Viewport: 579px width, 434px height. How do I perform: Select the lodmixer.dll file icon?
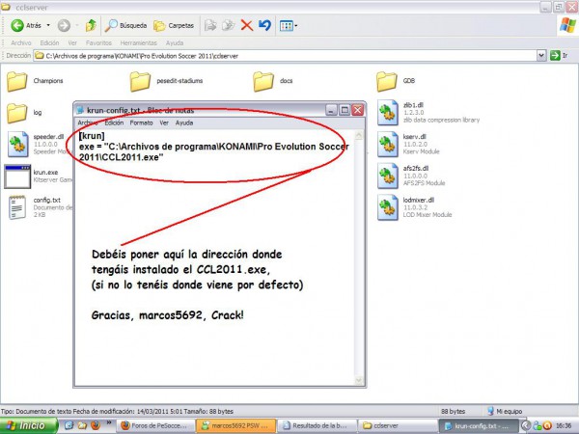(387, 207)
